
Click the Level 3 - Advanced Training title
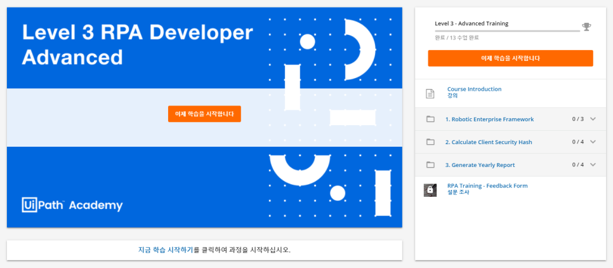point(471,23)
